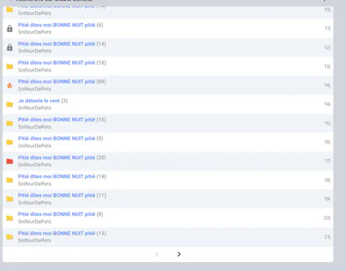346x271 pixels.
Task: Go to the next page with the right chevron
Action: [x=179, y=254]
